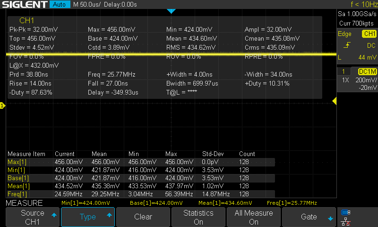This screenshot has height=227, width=378.
Task: Click the CH1 trigger source badge
Action: (x=369, y=34)
